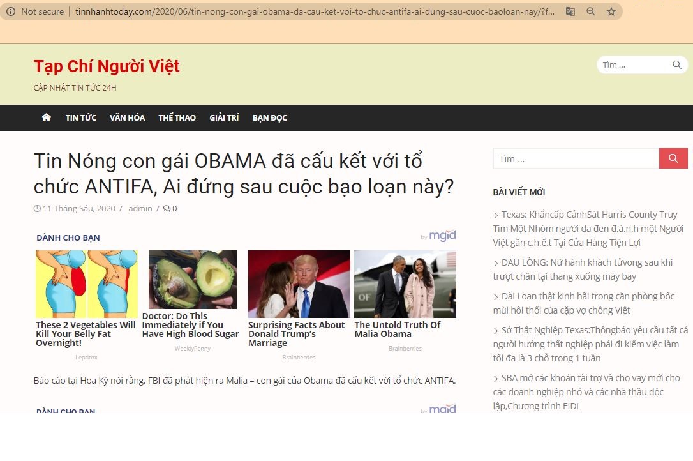Click the home icon in navigation bar
This screenshot has height=461, width=693.
click(46, 117)
